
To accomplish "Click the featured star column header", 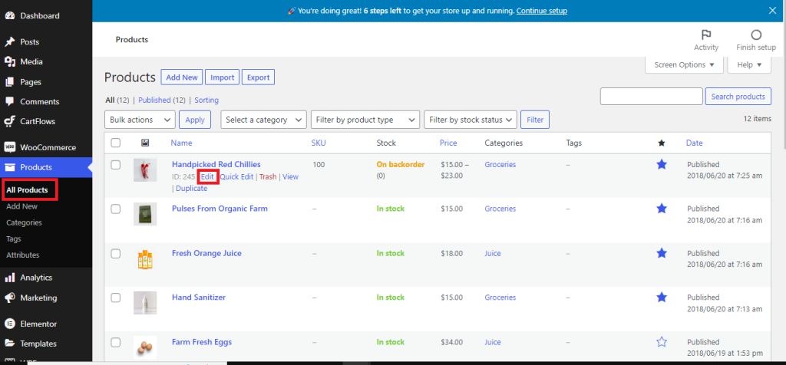I will tap(662, 143).
